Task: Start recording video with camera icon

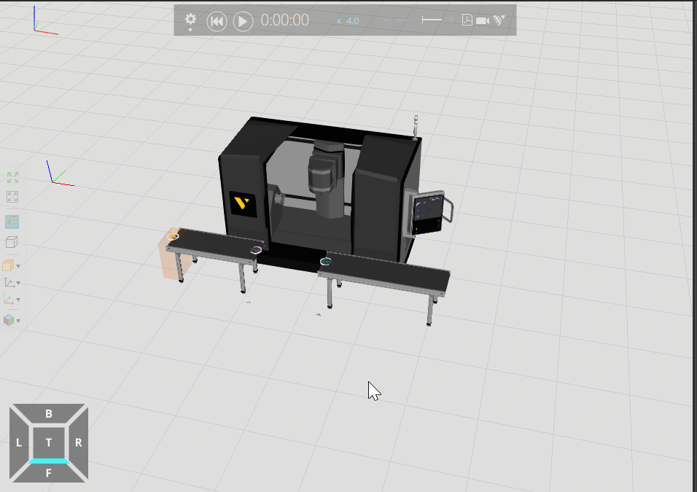Action: [x=483, y=20]
